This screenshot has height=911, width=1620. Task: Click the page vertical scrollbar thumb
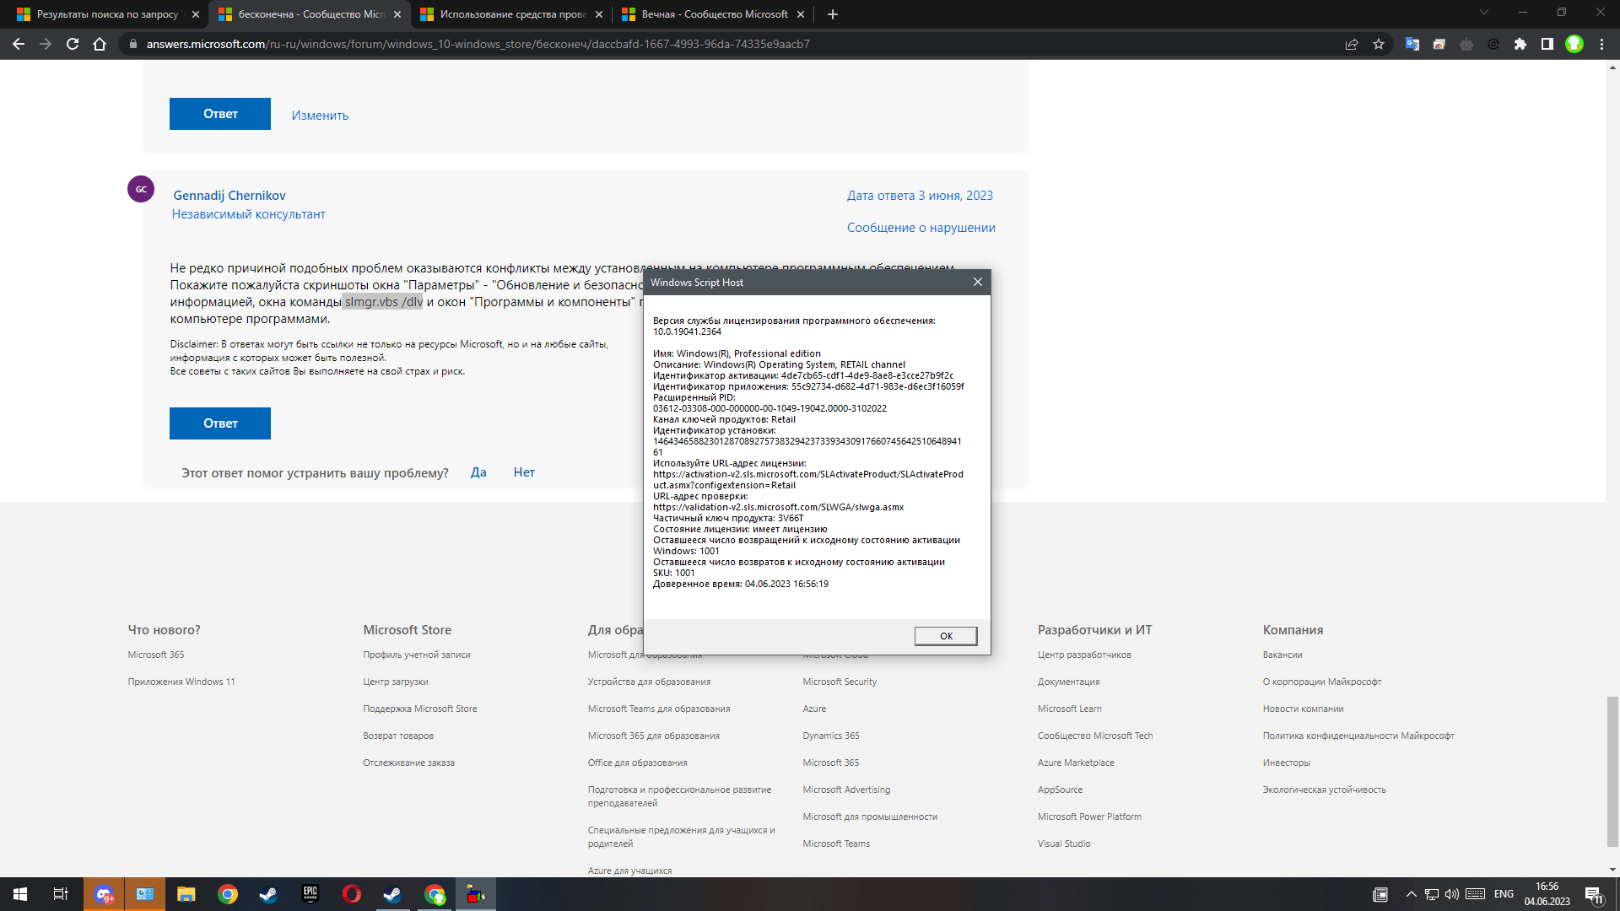pyautogui.click(x=1612, y=771)
